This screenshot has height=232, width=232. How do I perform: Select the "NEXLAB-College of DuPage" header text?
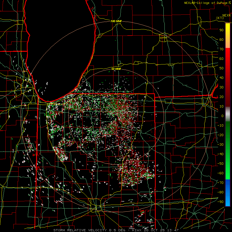coord(206,3)
